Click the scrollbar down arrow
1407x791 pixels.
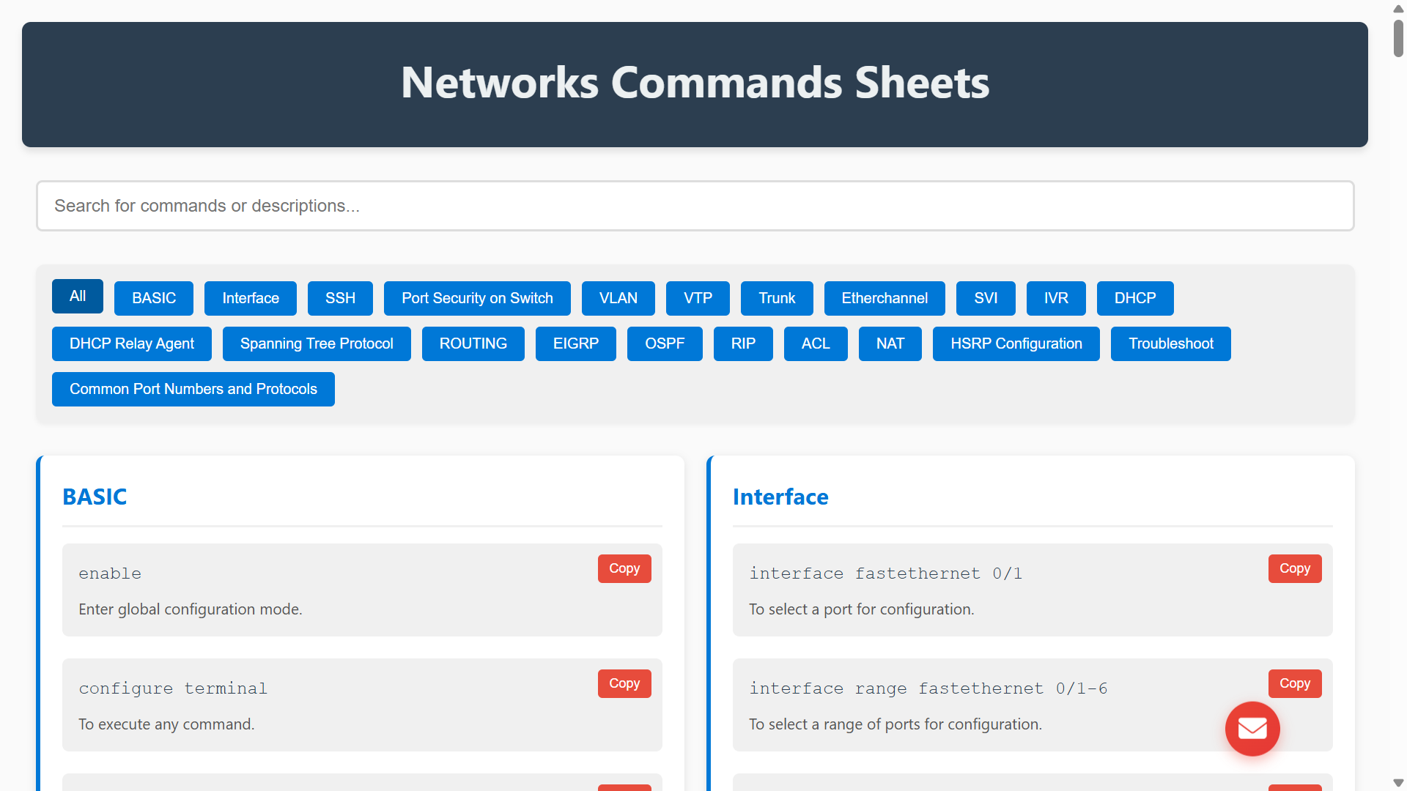pyautogui.click(x=1398, y=783)
